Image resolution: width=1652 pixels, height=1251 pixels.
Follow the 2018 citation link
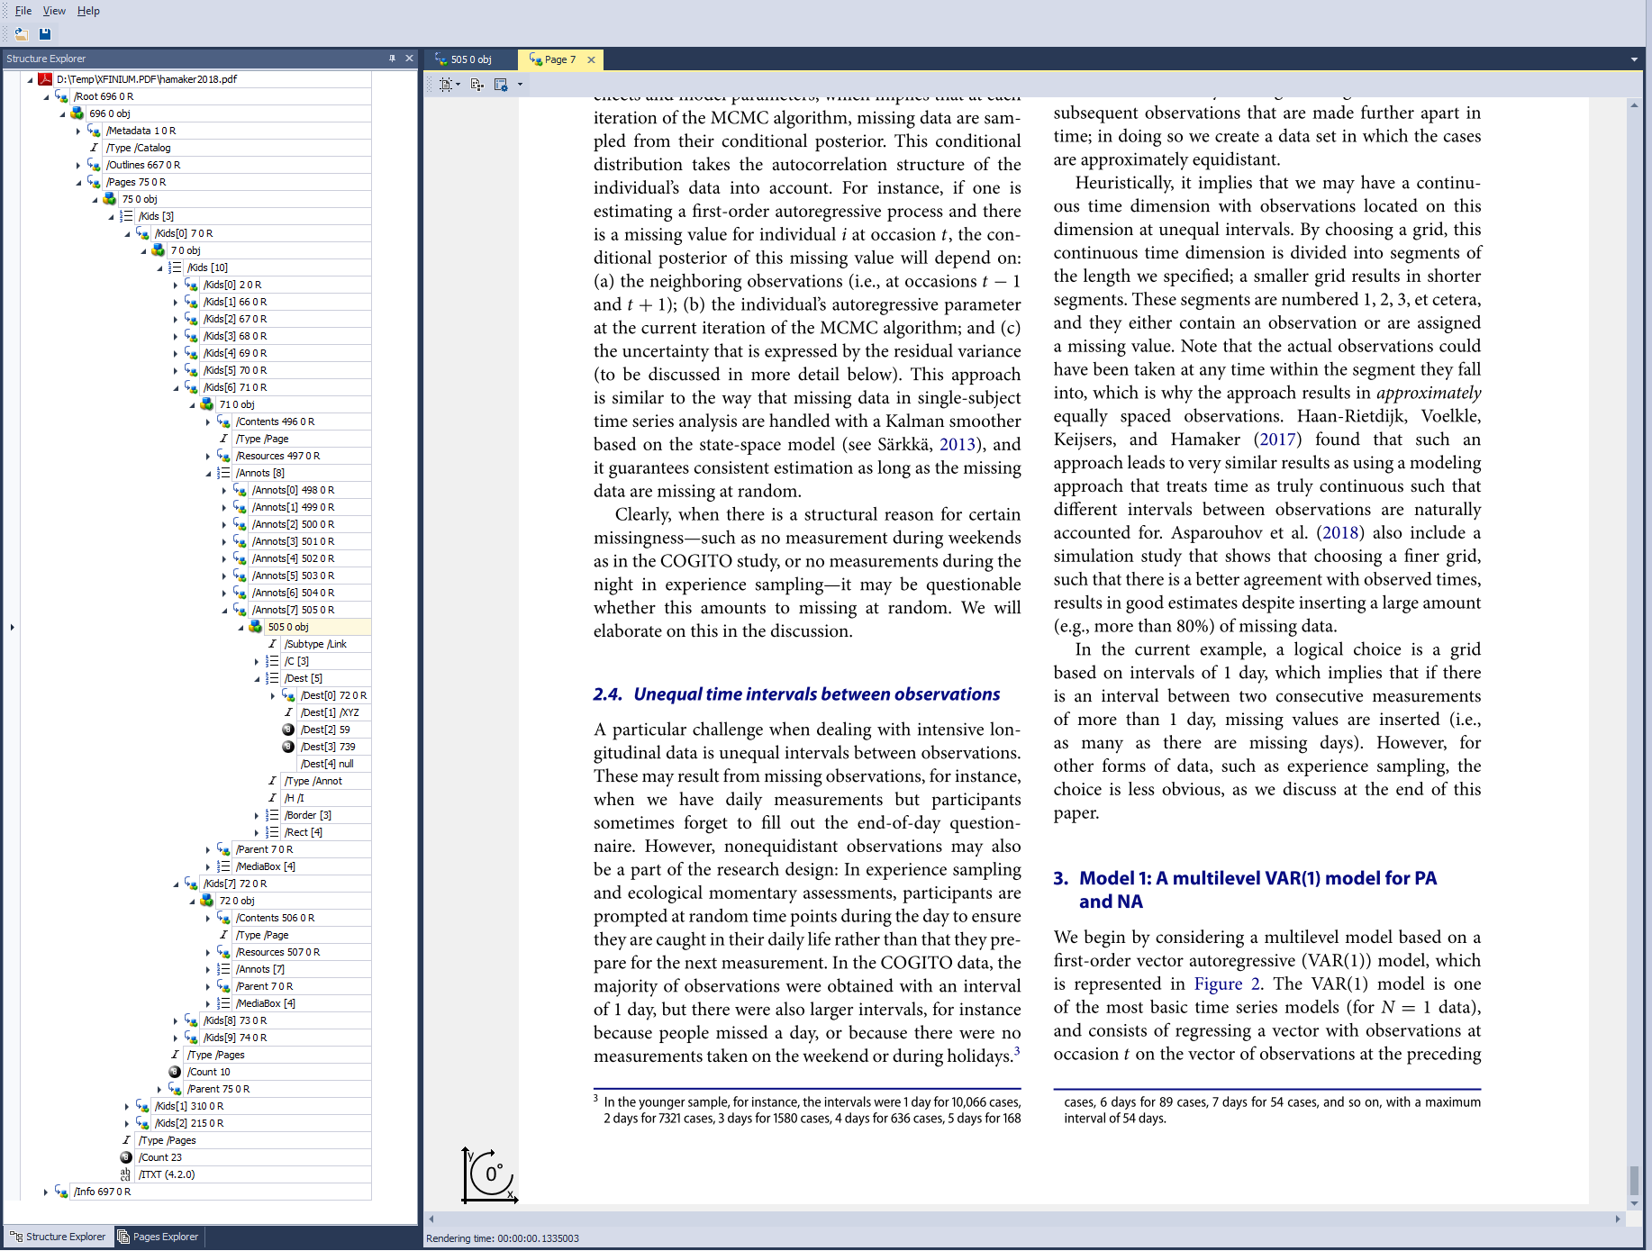click(1340, 532)
